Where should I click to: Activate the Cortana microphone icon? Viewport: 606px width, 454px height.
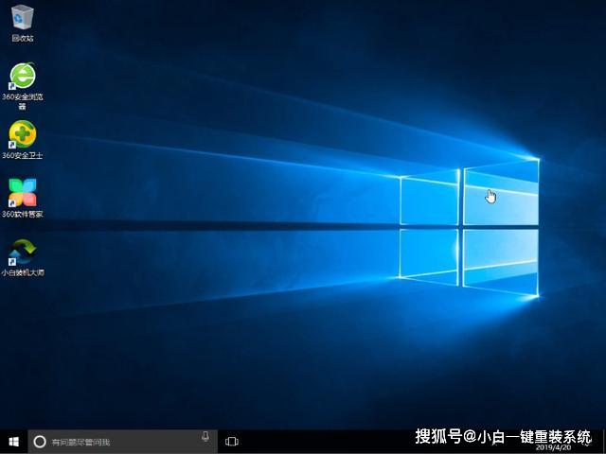point(205,437)
